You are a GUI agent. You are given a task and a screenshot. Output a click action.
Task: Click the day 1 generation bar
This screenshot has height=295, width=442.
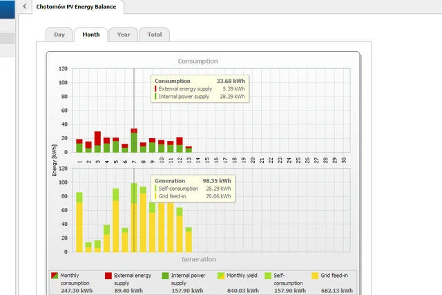coord(79,222)
